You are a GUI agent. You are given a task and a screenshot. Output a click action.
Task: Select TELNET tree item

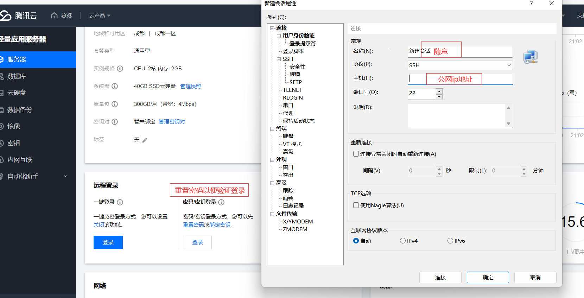tap(292, 90)
